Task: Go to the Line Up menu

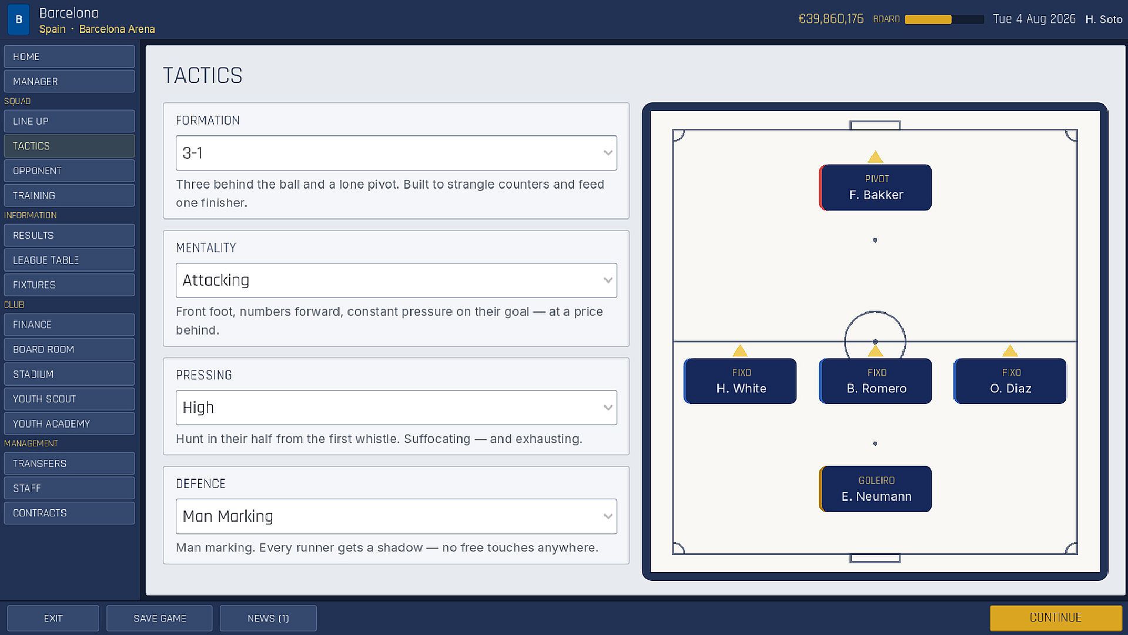Action: click(x=69, y=121)
